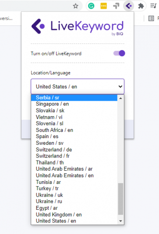This screenshot has height=234, width=159.
Task: Open the Location/Language dropdown box
Action: click(x=78, y=86)
